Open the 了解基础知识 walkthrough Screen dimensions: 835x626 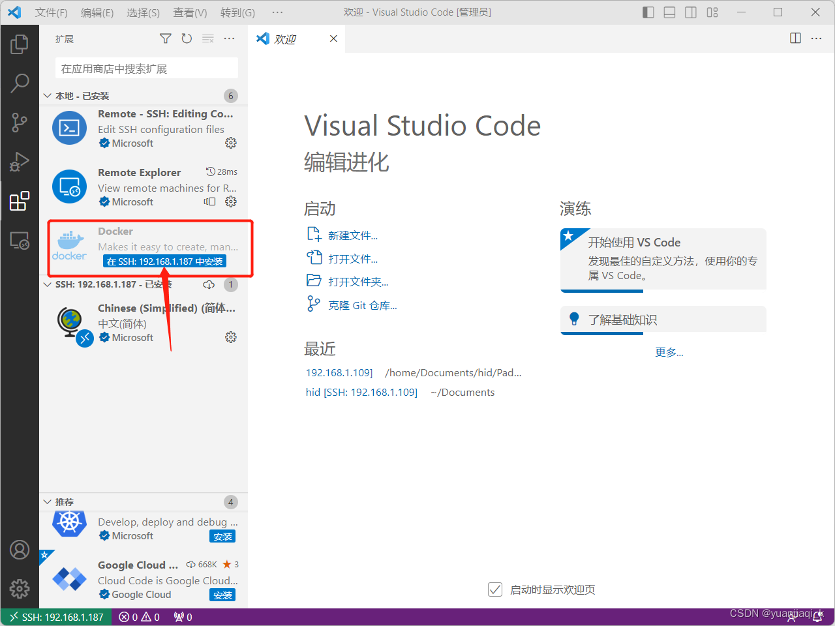663,320
